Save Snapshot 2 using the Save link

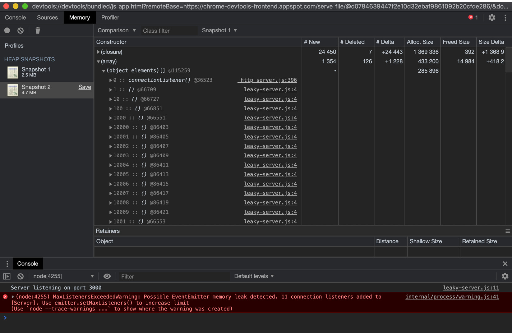click(85, 87)
